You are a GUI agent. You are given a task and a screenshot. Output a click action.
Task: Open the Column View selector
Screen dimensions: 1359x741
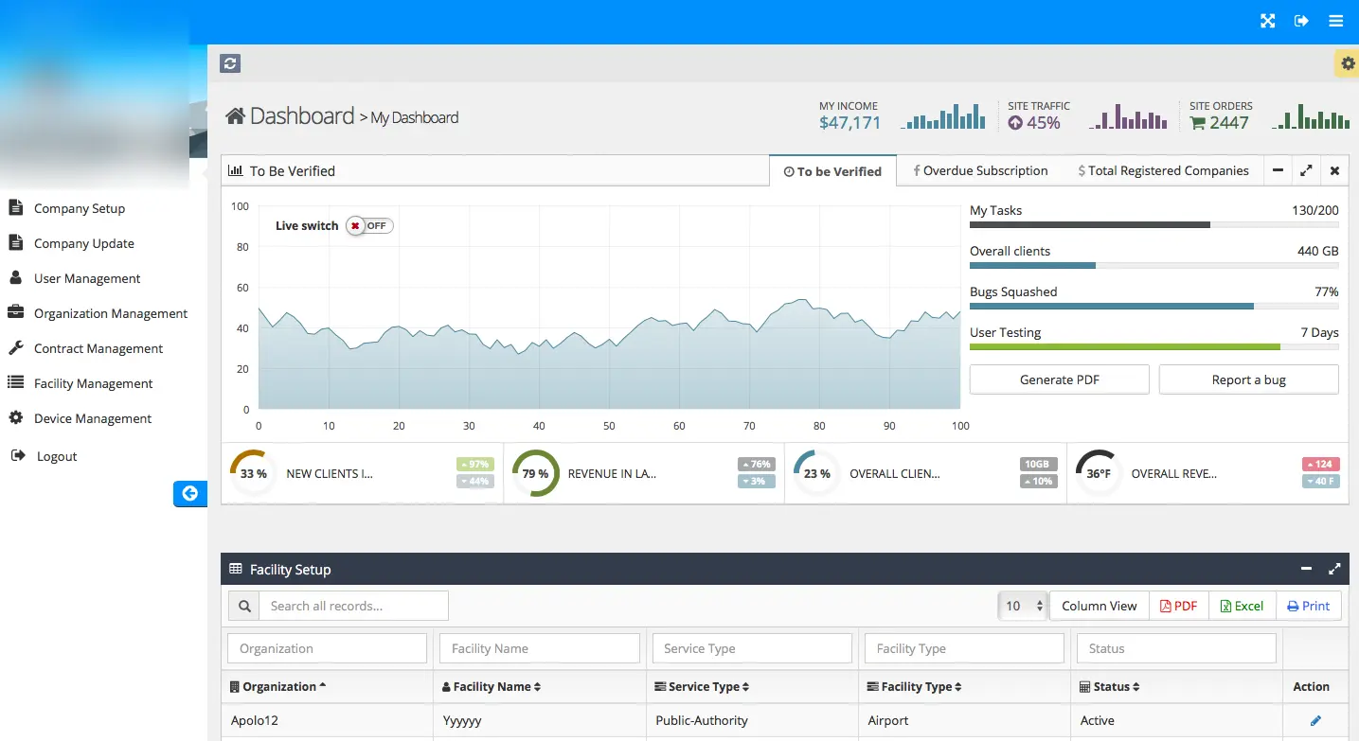coord(1099,605)
